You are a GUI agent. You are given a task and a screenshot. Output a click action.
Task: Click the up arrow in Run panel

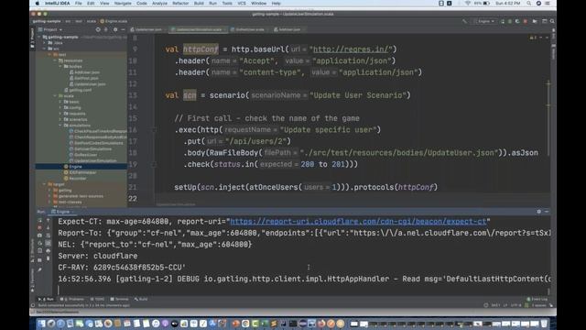(49, 220)
